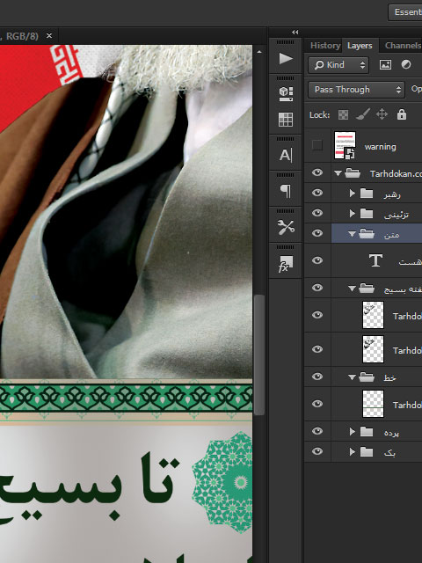Lock position move icon

click(382, 114)
